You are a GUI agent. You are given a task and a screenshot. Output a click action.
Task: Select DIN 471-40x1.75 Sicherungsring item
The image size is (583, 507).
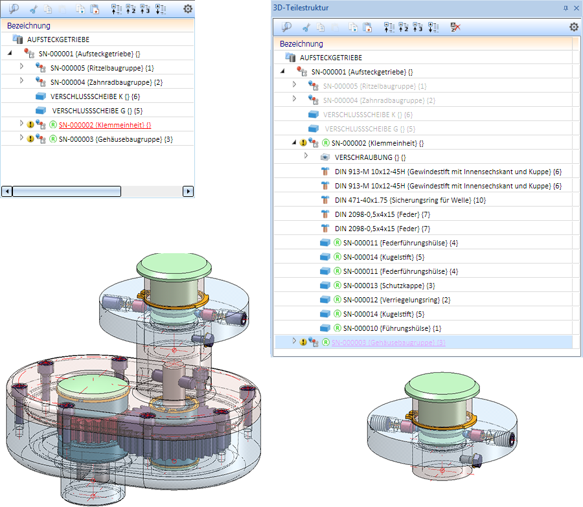coord(410,199)
